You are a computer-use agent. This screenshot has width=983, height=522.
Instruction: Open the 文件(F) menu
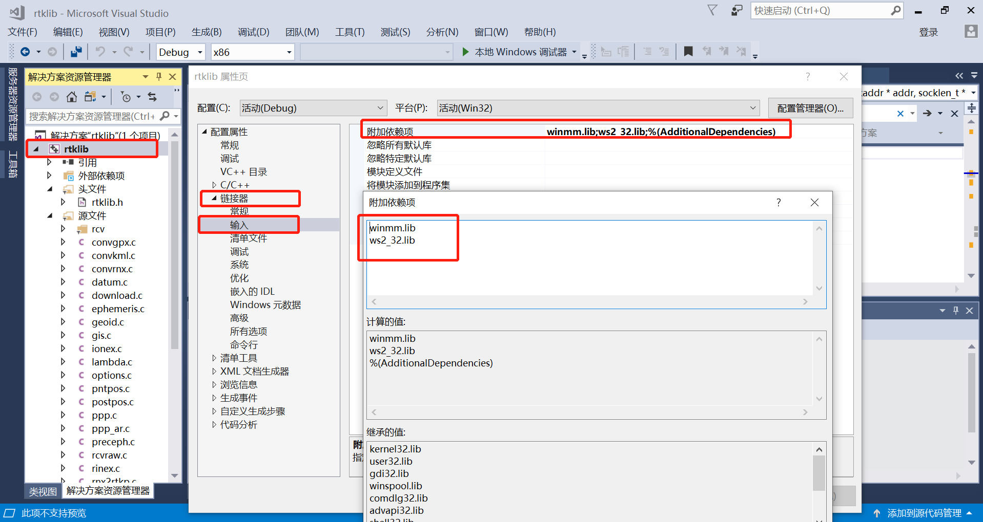click(23, 32)
